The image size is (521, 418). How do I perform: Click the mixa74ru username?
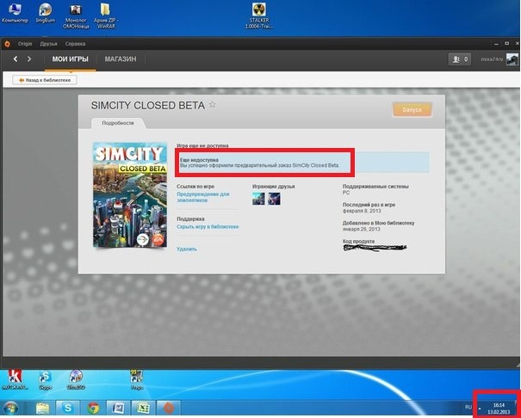click(x=492, y=59)
